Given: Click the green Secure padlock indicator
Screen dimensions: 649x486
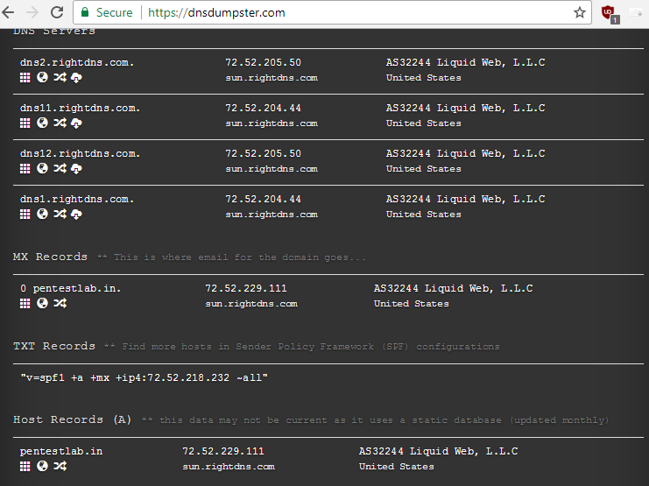Looking at the screenshot, I should click(x=107, y=13).
